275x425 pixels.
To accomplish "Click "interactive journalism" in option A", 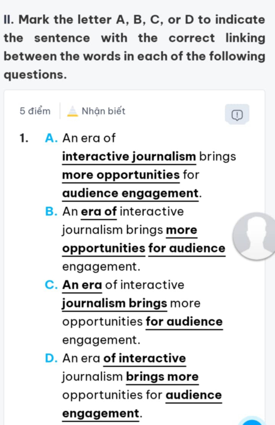I will (x=129, y=157).
